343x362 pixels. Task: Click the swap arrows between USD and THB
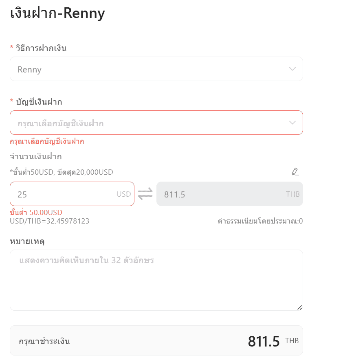[145, 193]
